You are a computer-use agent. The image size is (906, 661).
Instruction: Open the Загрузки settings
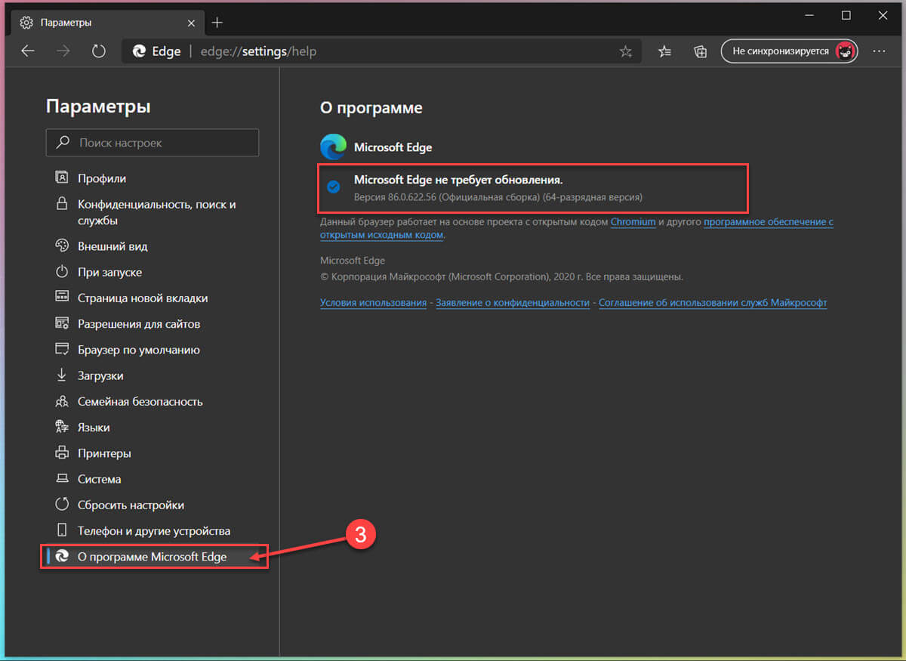pos(100,375)
